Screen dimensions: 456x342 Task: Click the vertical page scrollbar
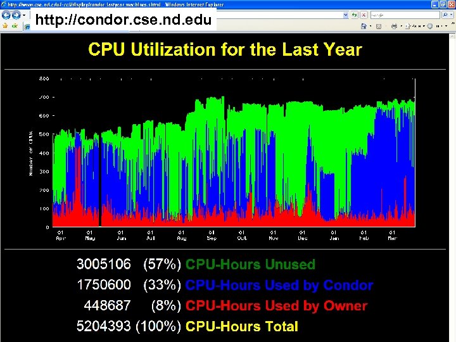click(452, 187)
